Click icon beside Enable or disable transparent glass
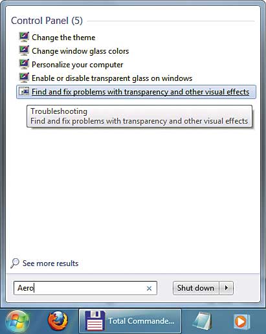 24,78
